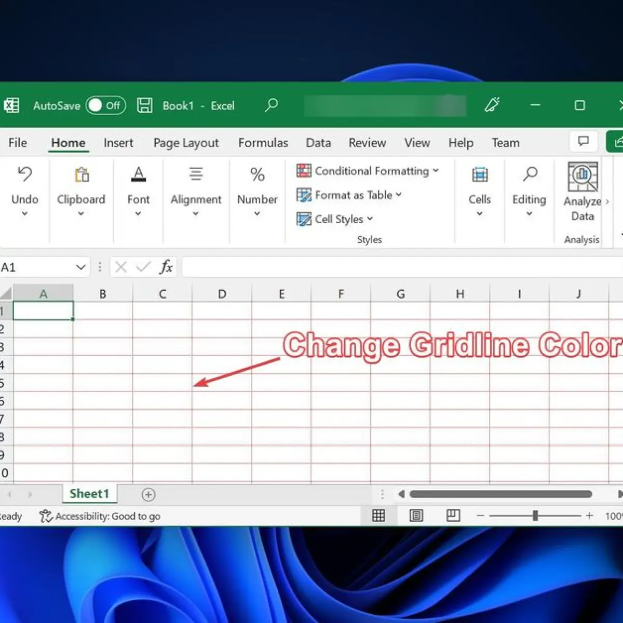Open the Team tab
This screenshot has height=623, width=623.
(506, 143)
